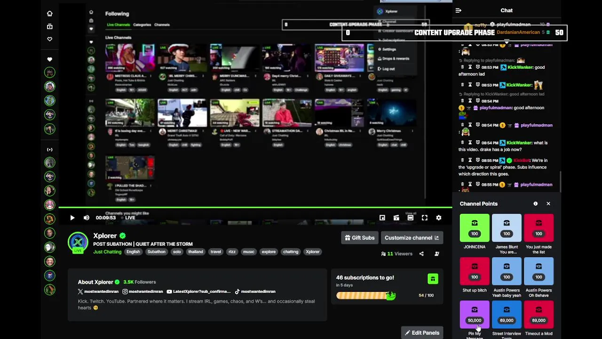This screenshot has height=339, width=602.
Task: Click the filled heart followed-channels icon
Action: 50,59
